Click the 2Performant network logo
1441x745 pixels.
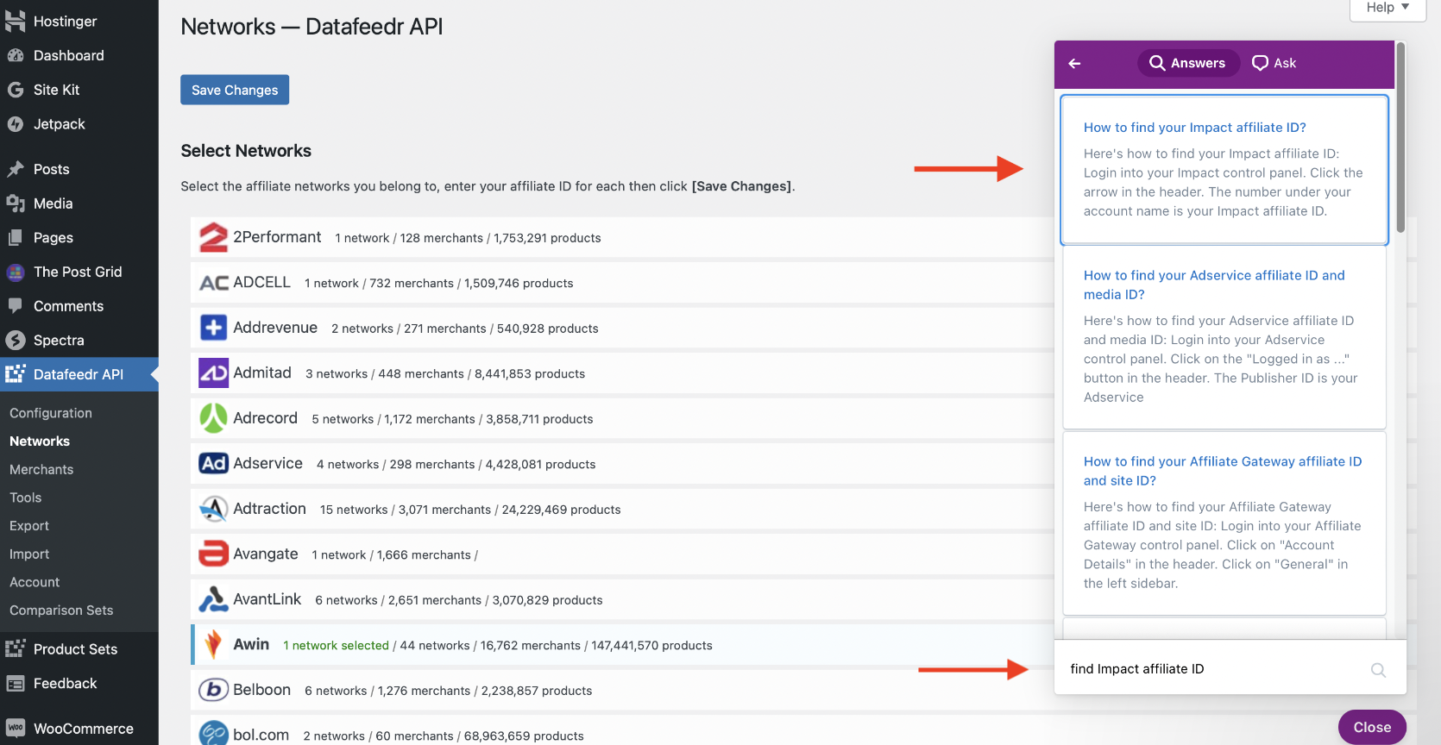pyautogui.click(x=213, y=237)
